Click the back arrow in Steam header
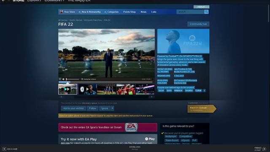 click(3, 1)
